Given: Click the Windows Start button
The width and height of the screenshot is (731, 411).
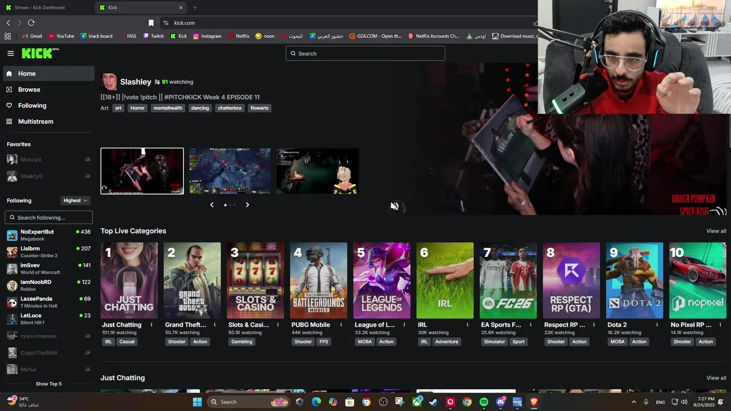Looking at the screenshot, I should tap(197, 402).
